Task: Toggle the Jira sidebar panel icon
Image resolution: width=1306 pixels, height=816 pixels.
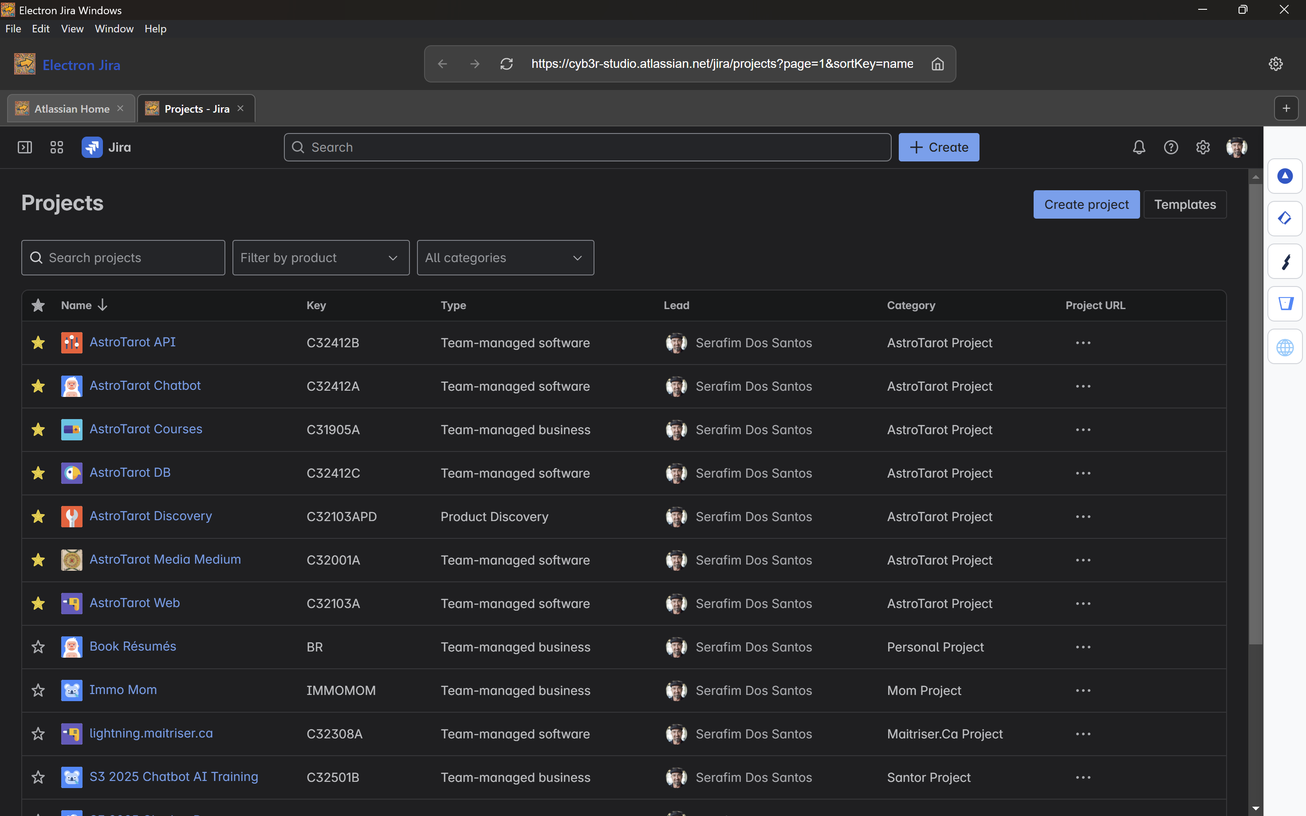Action: pos(25,147)
